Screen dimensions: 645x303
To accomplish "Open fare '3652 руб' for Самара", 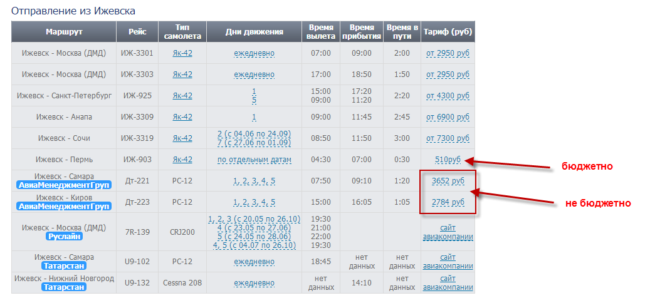I will pos(448,181).
